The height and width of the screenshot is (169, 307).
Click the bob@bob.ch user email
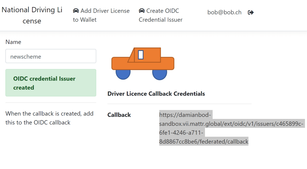[224, 13]
